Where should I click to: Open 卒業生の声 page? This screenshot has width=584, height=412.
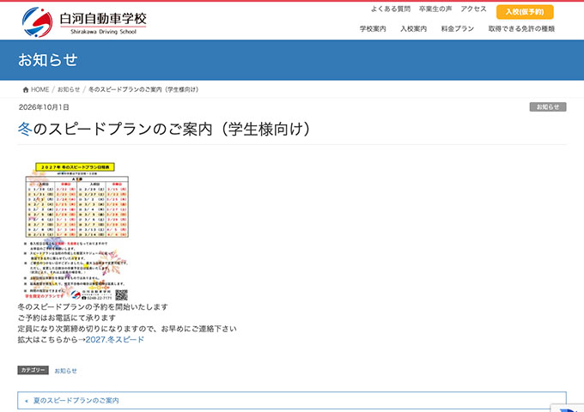(435, 9)
